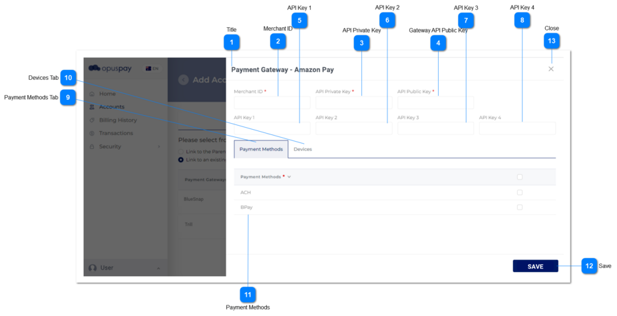Screen dimensions: 617x316
Task: Toggle the select-all Payment Methods header checkbox
Action: click(520, 177)
